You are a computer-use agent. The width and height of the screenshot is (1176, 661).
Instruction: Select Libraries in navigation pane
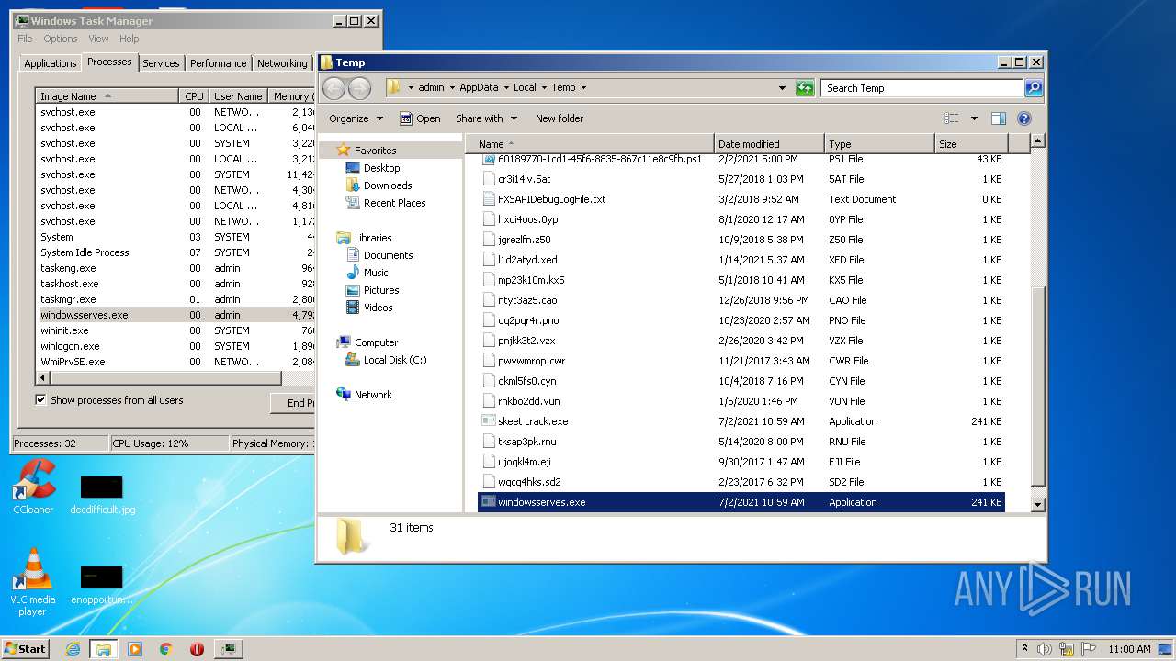pyautogui.click(x=373, y=238)
